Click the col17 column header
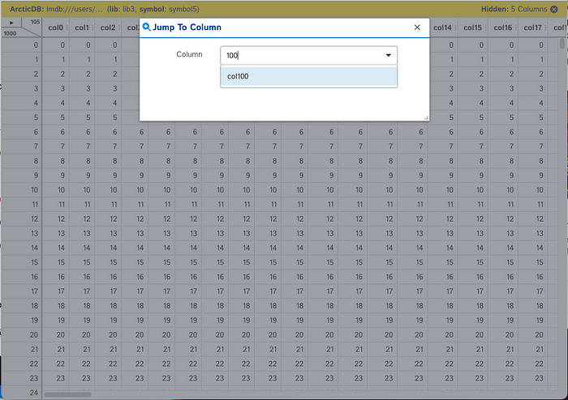The height and width of the screenshot is (400, 568). pos(532,28)
